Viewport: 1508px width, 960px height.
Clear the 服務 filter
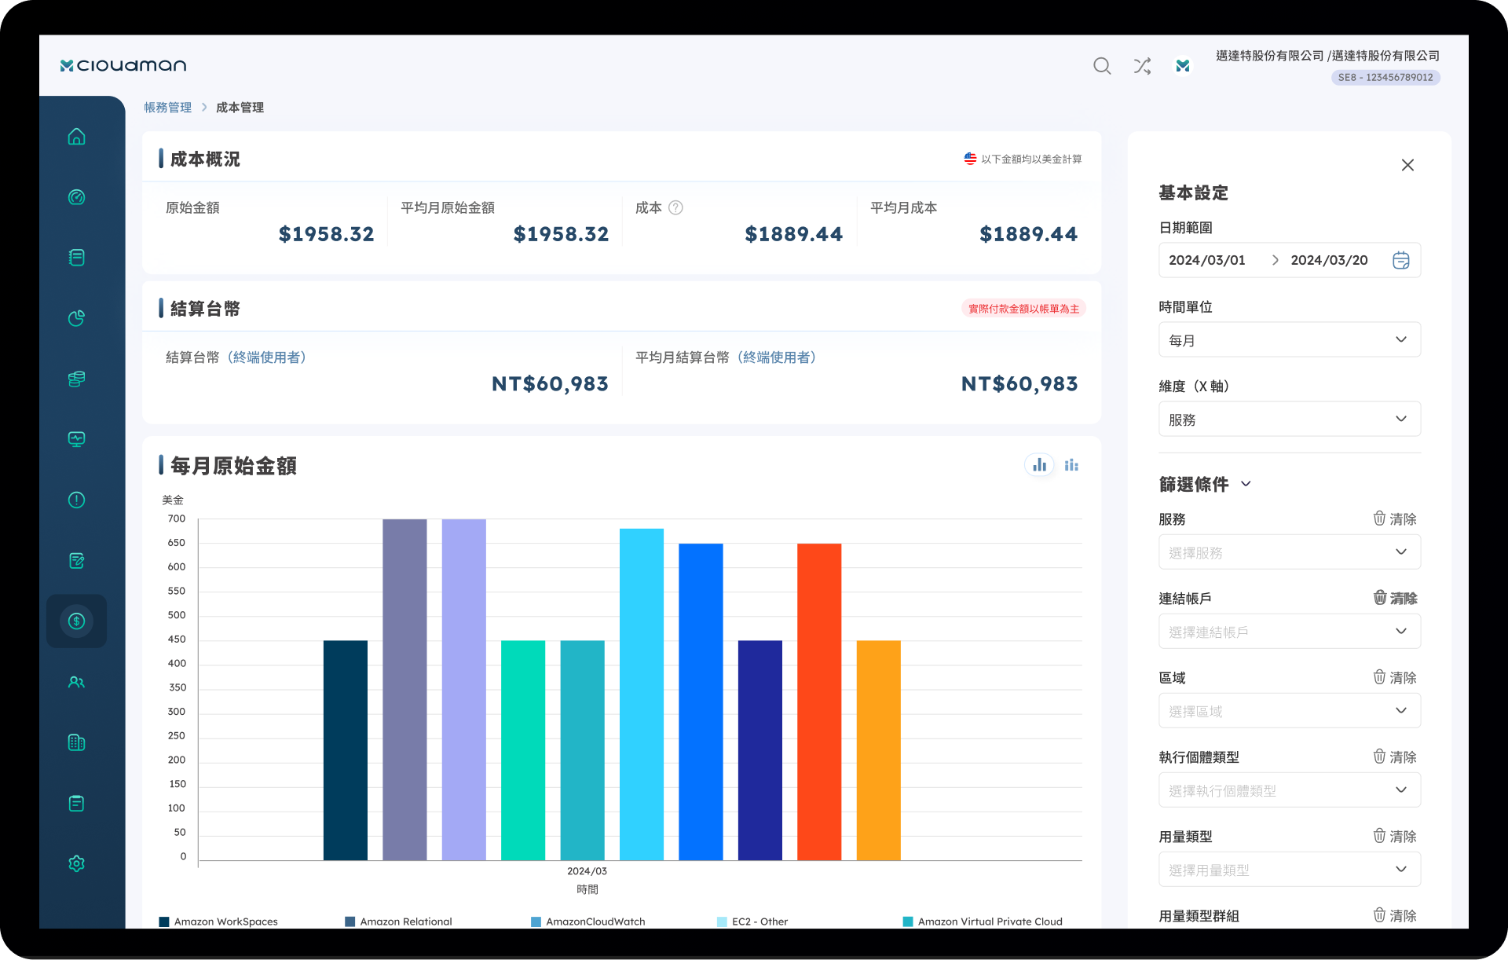pos(1395,518)
